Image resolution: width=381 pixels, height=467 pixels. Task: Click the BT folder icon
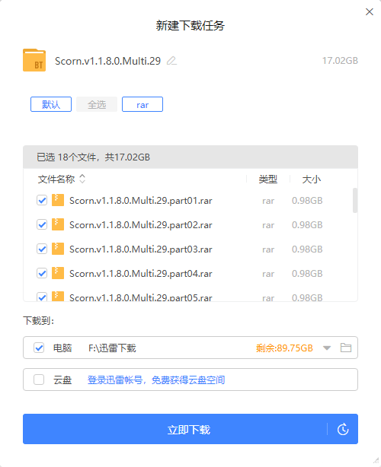pyautogui.click(x=34, y=60)
